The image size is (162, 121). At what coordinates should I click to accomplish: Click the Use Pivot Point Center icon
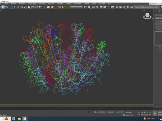(x=40, y=7)
